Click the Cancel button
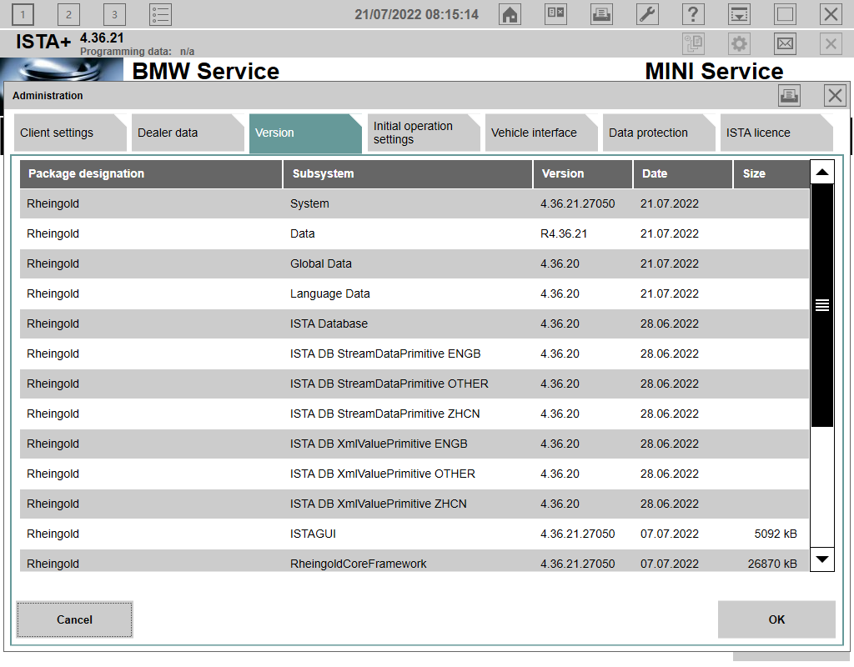854x667 pixels. click(x=74, y=619)
